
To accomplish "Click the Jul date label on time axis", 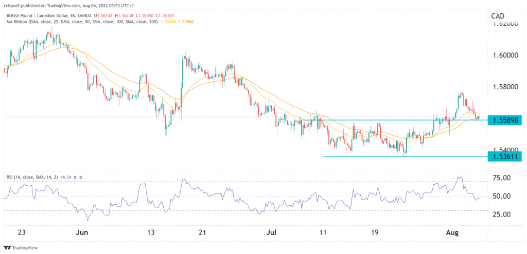I will pos(270,232).
